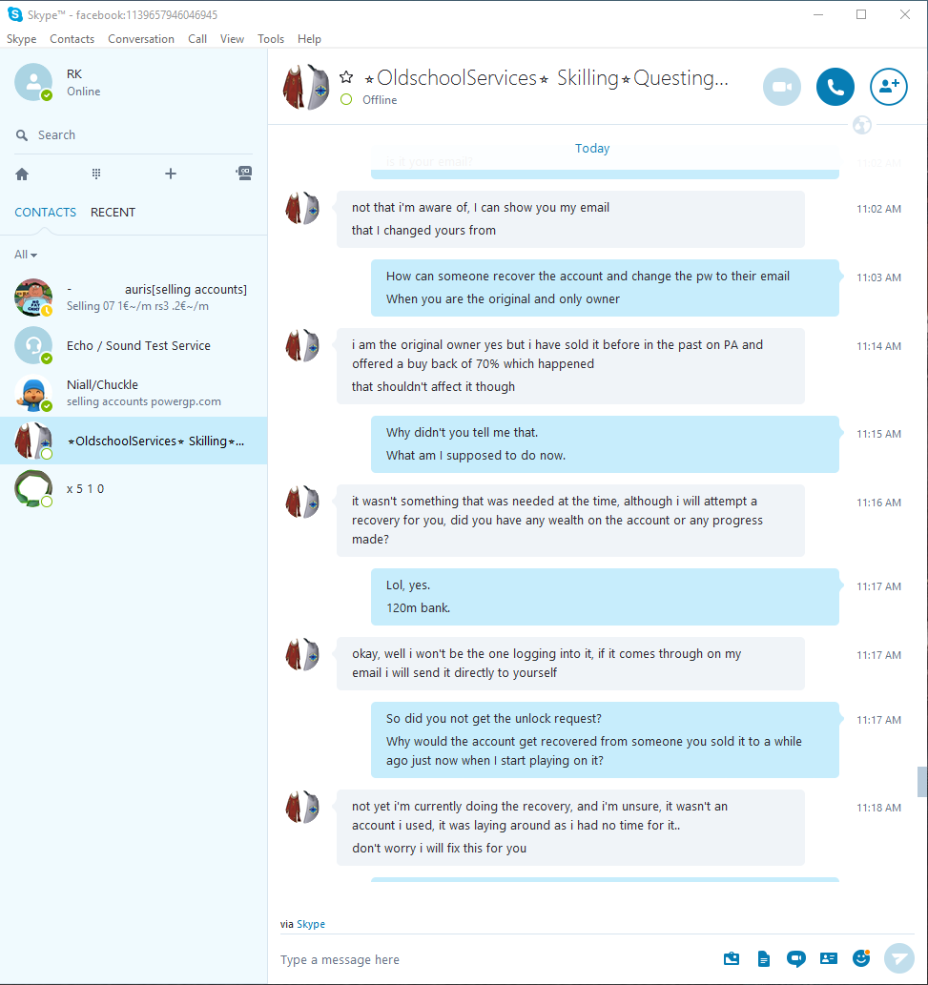The image size is (928, 985).
Task: Send a video message
Action: point(796,958)
